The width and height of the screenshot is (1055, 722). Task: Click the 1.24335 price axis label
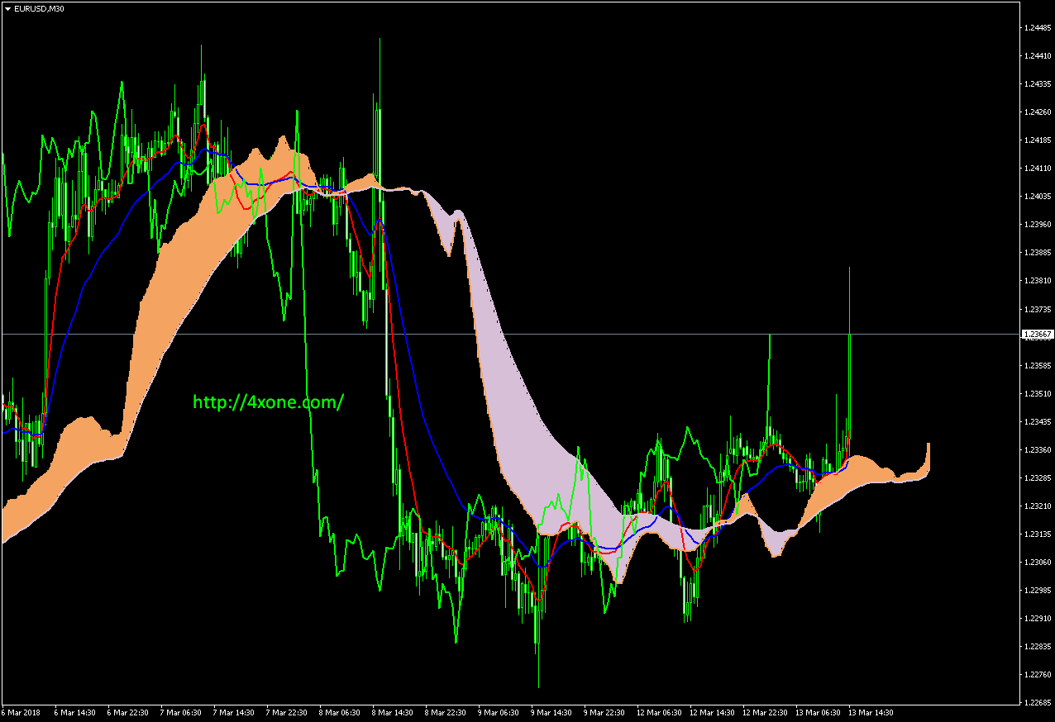[1037, 84]
